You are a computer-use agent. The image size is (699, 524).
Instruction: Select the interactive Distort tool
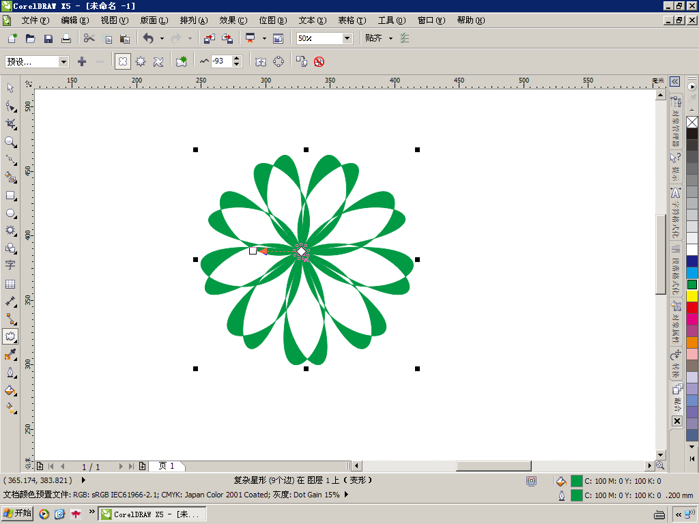click(x=10, y=336)
